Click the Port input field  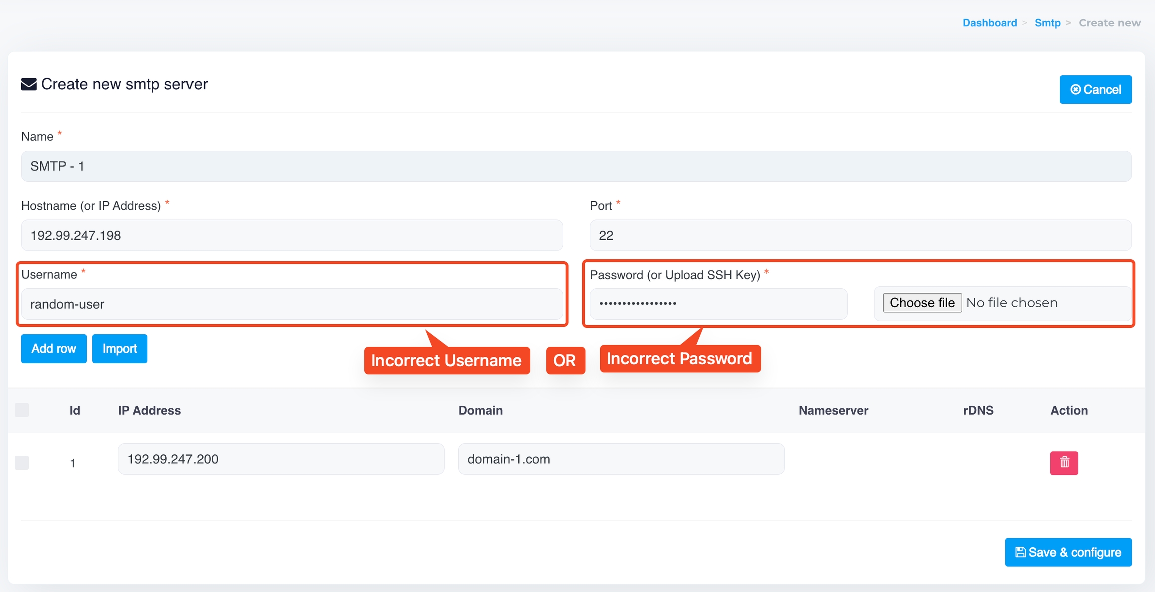[x=860, y=235]
